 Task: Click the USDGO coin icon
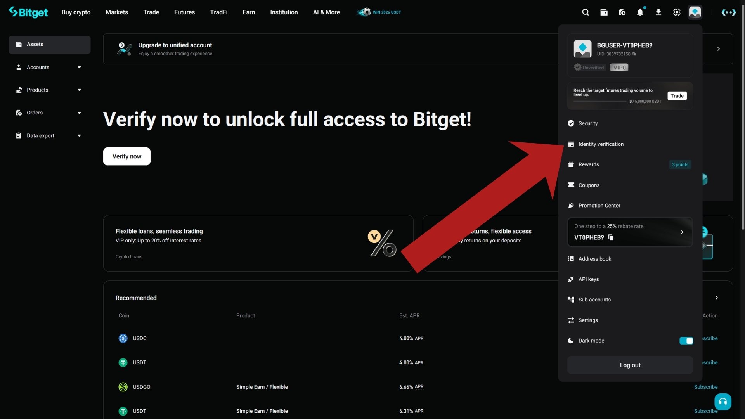tap(123, 387)
